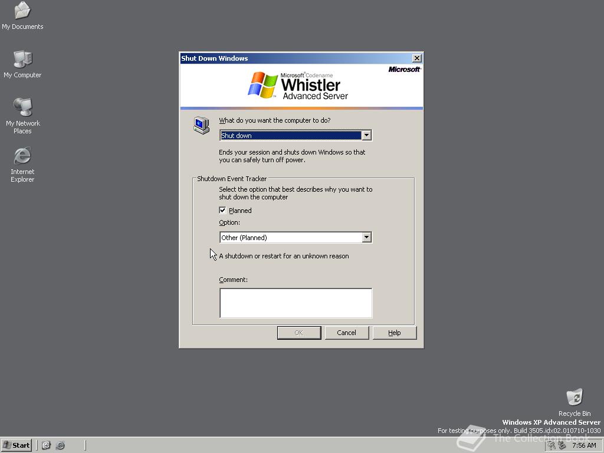Image resolution: width=604 pixels, height=453 pixels.
Task: Click the Show Desktop quick launch icon
Action: tap(46, 445)
